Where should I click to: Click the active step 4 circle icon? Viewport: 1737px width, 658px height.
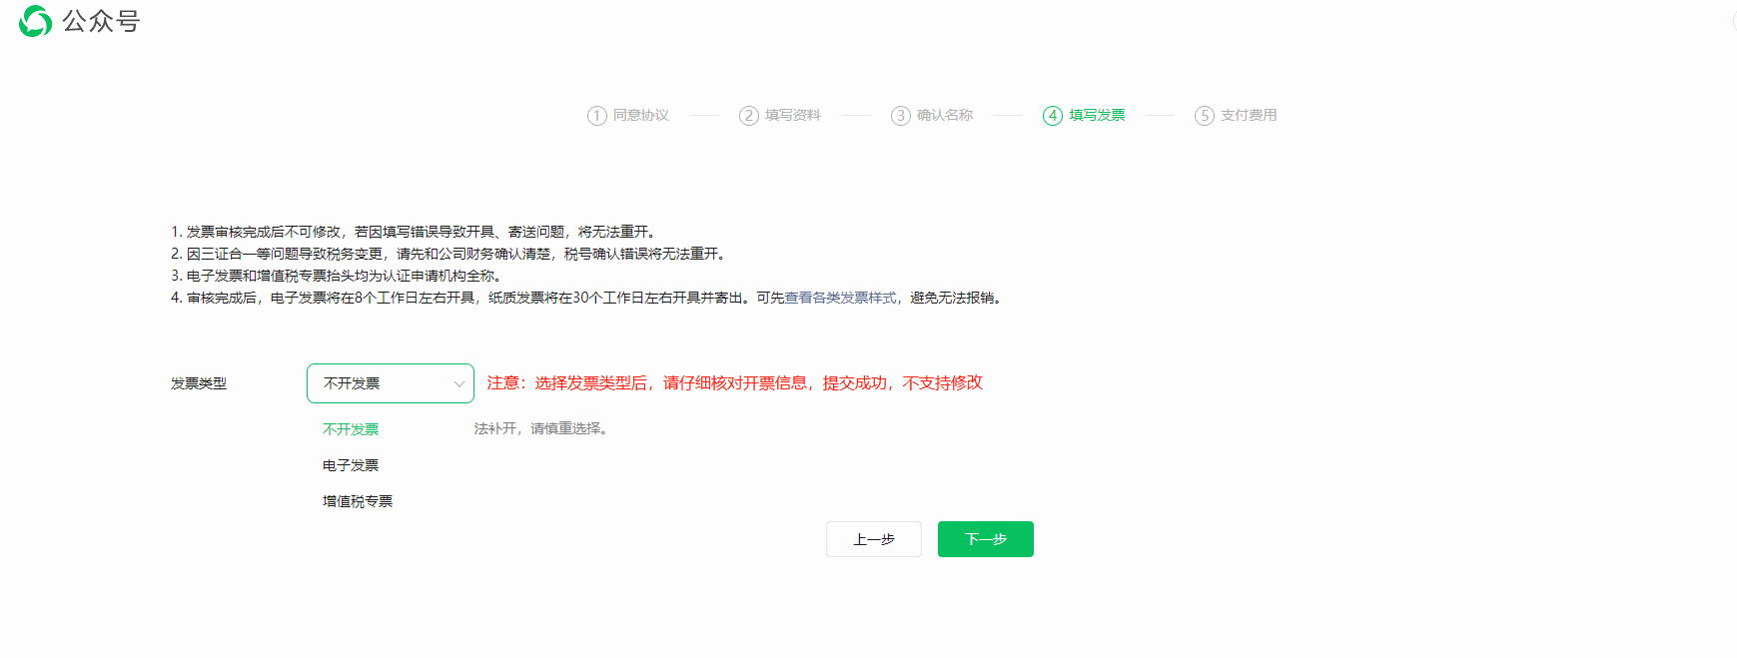tap(1053, 116)
